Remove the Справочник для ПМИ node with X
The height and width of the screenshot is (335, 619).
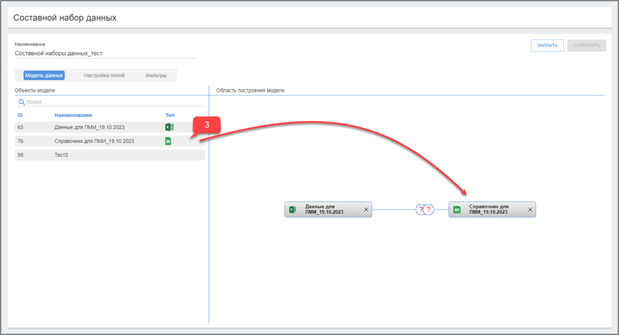530,210
